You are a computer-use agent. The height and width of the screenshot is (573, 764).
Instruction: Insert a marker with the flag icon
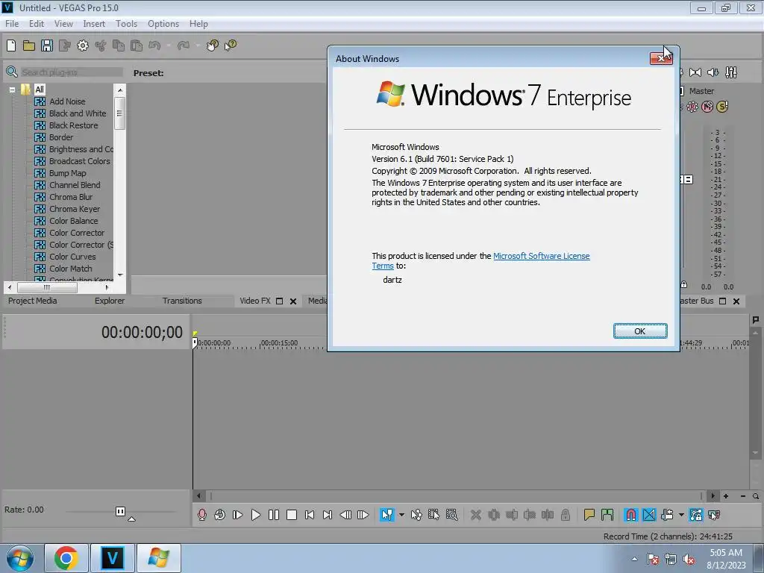tap(589, 515)
